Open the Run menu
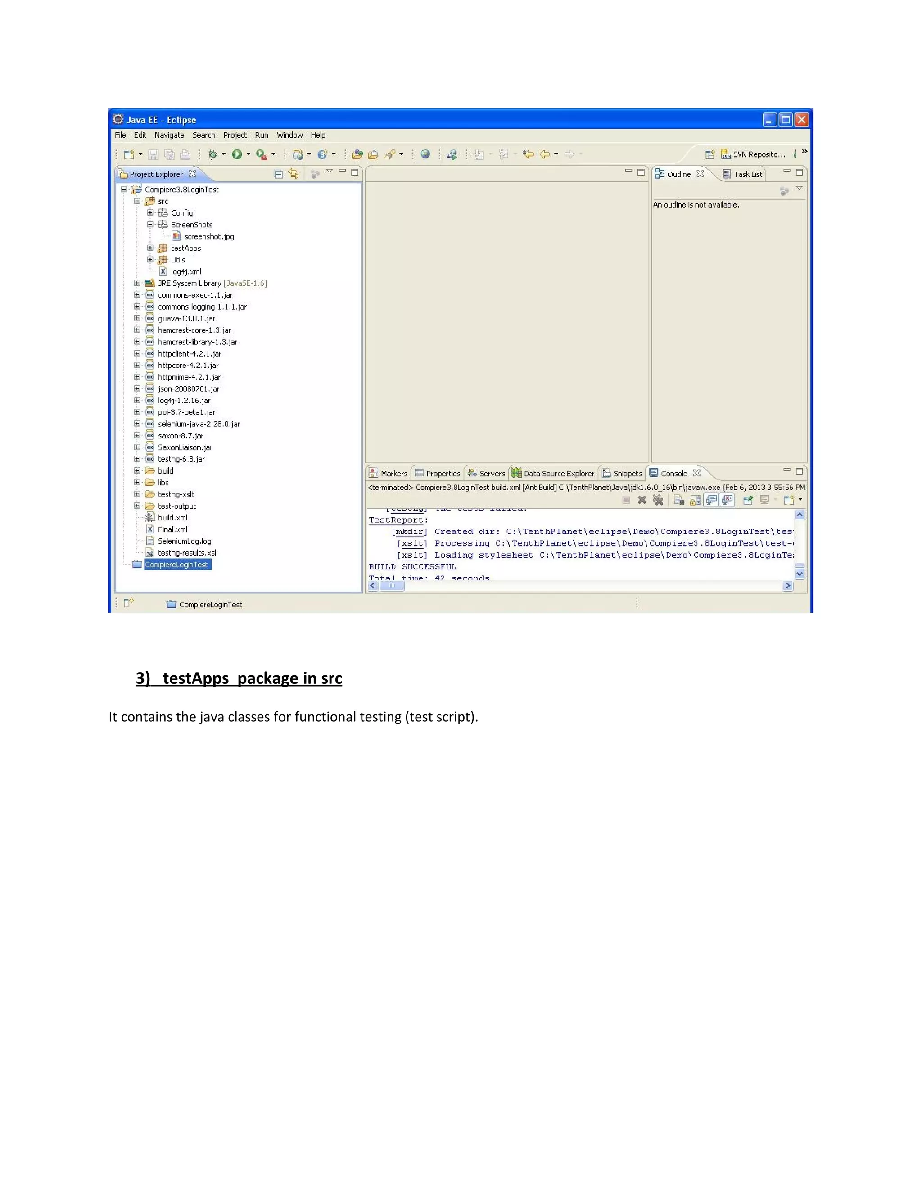 pos(262,136)
